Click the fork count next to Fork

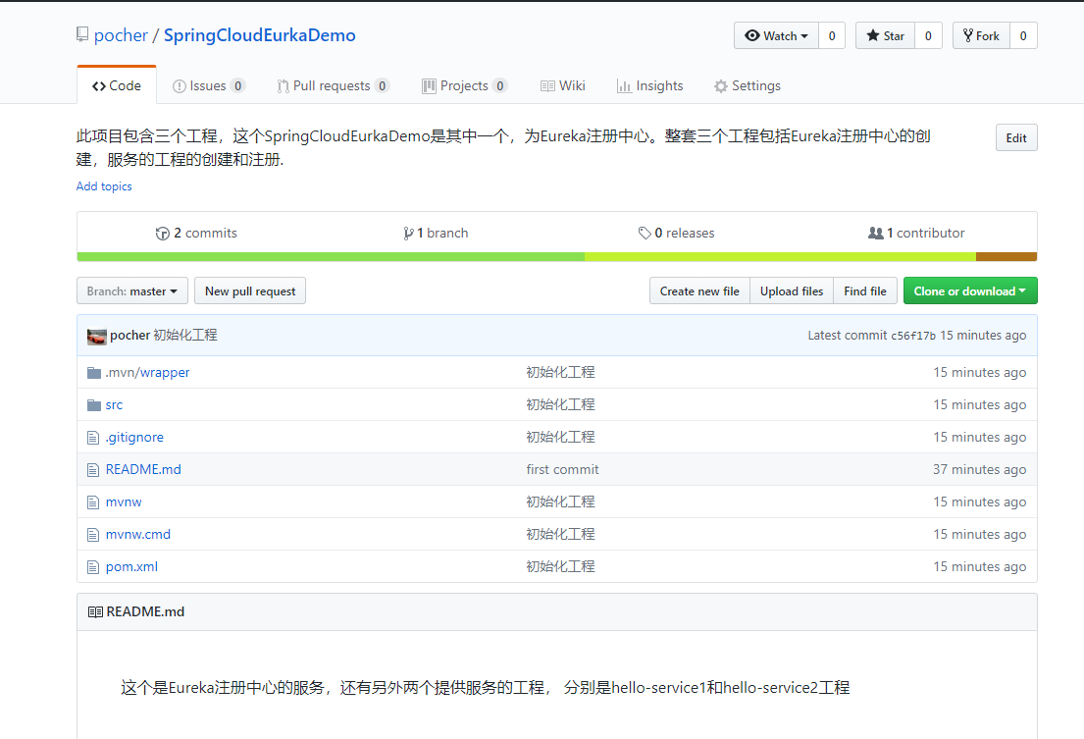pos(1023,36)
